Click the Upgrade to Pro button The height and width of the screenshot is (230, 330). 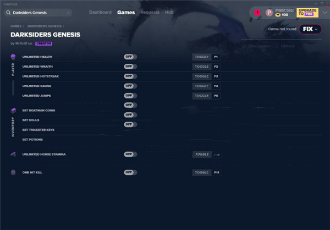coord(307,13)
